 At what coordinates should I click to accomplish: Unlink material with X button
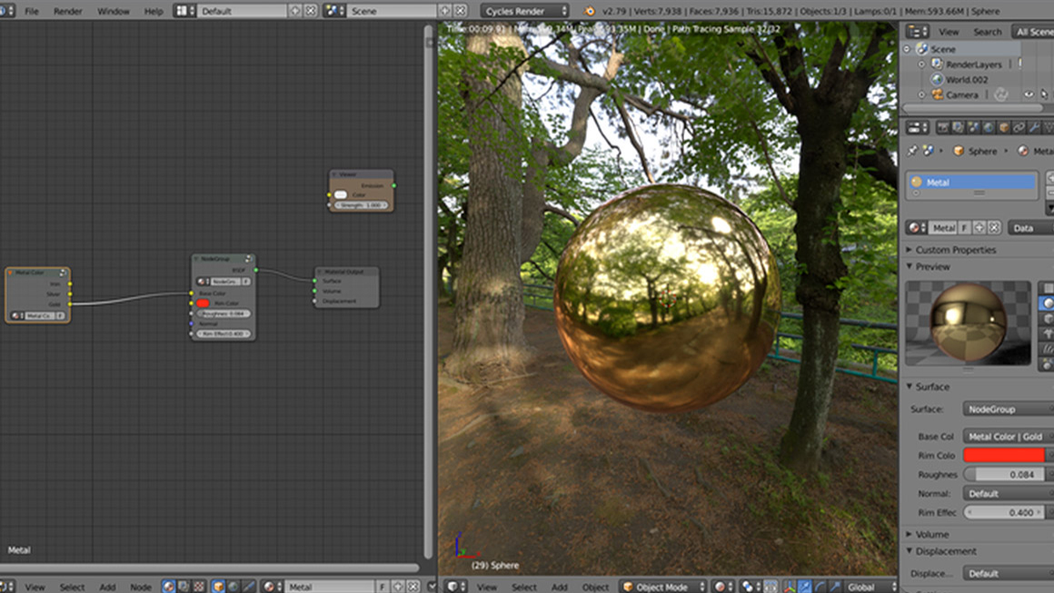pos(994,228)
